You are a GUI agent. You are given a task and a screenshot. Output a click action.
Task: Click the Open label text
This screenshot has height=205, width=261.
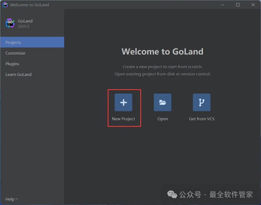tap(163, 119)
